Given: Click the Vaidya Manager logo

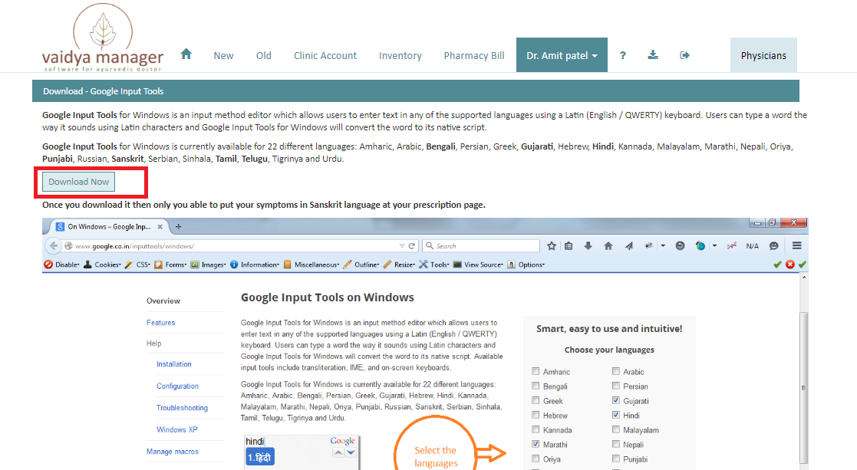Looking at the screenshot, I should click(103, 38).
